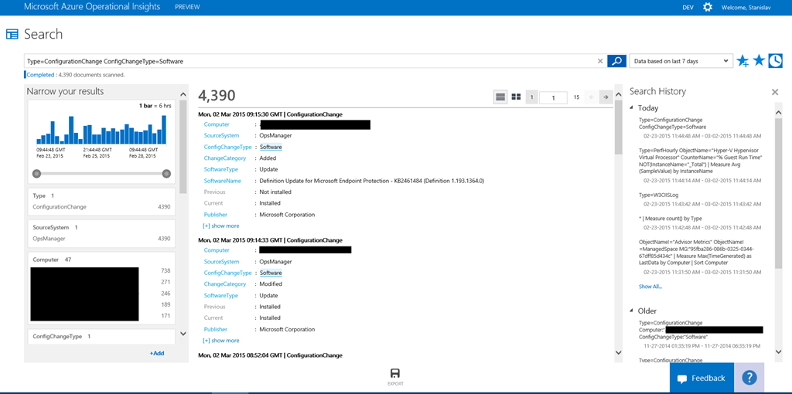Viewport: 792px width, 394px height.
Task: Clear the search query text
Action: click(x=600, y=61)
